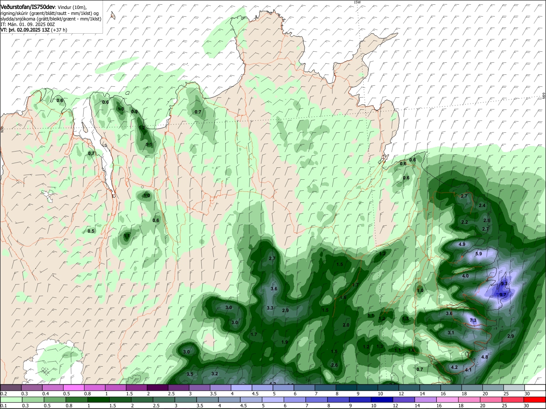Click the 7.3 precipitation value
Viewport: 546px width, 409px height.
(x=473, y=320)
